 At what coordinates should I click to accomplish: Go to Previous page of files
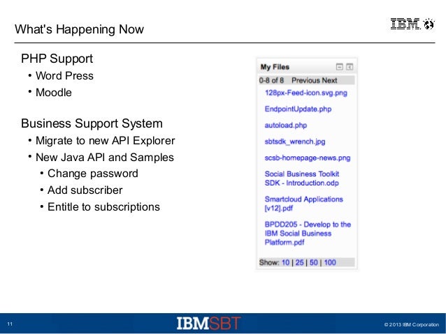(305, 80)
